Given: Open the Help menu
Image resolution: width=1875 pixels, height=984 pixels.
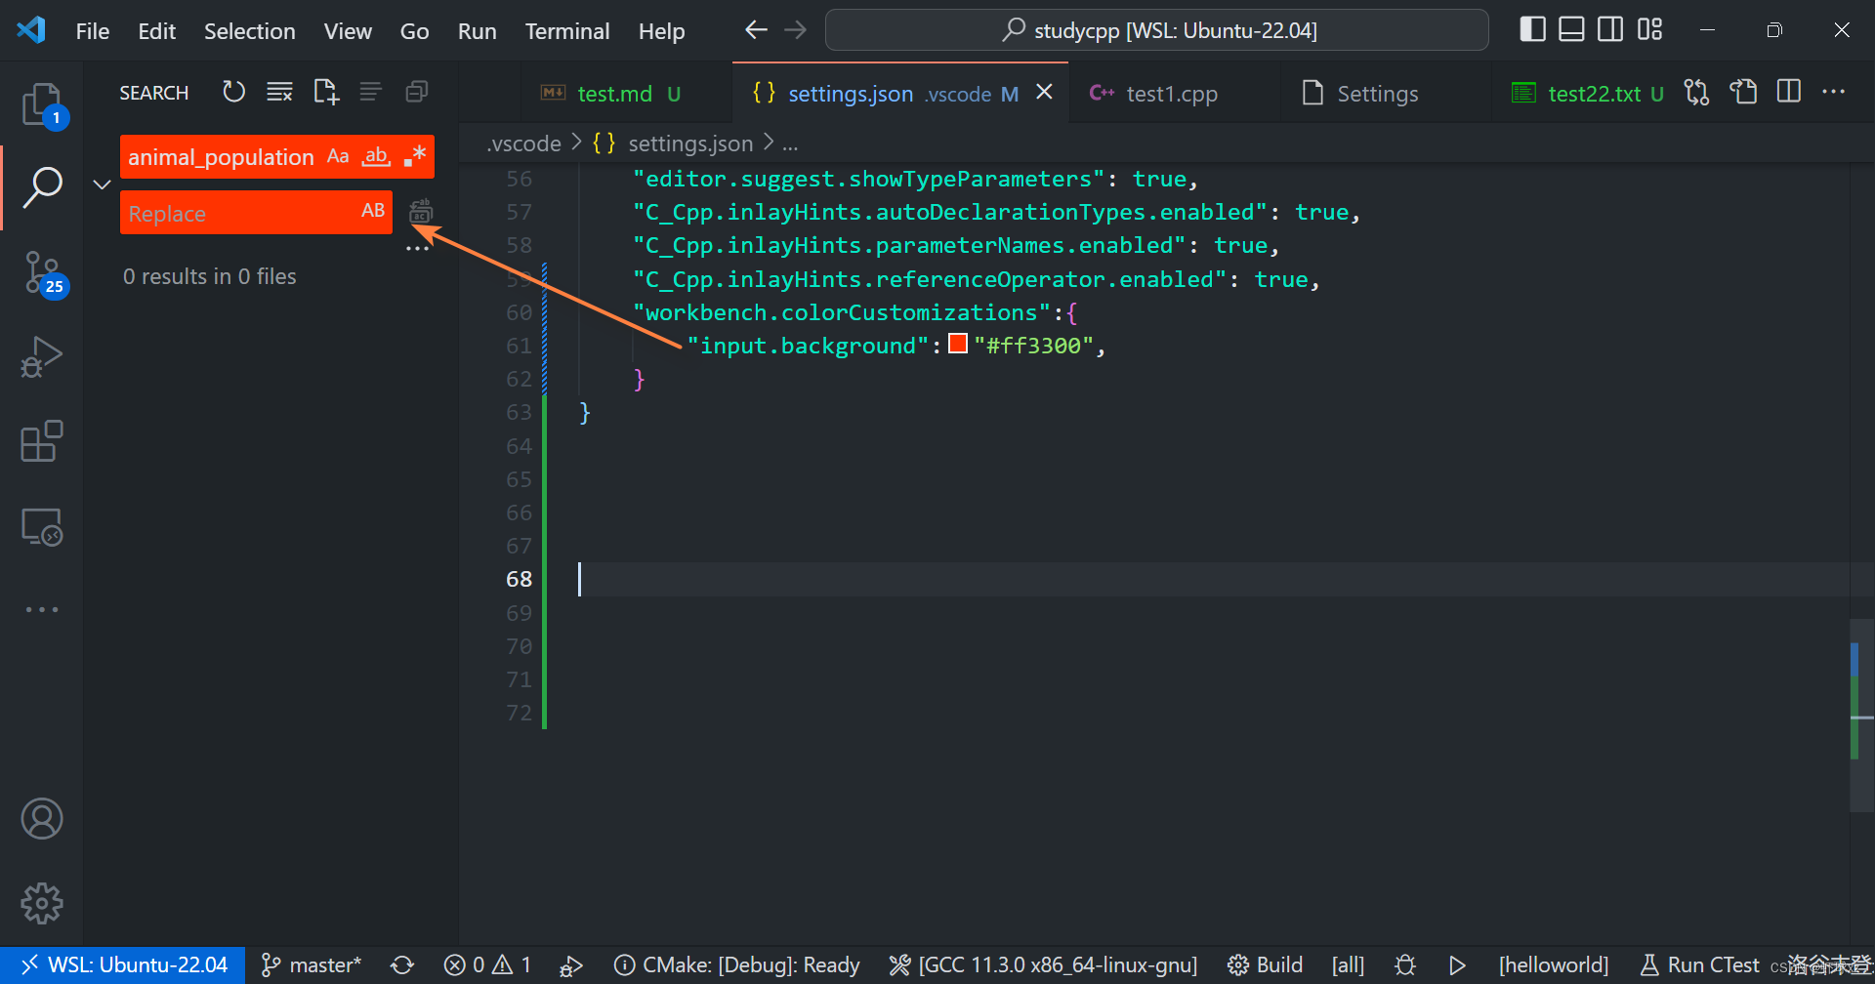Looking at the screenshot, I should [x=661, y=31].
